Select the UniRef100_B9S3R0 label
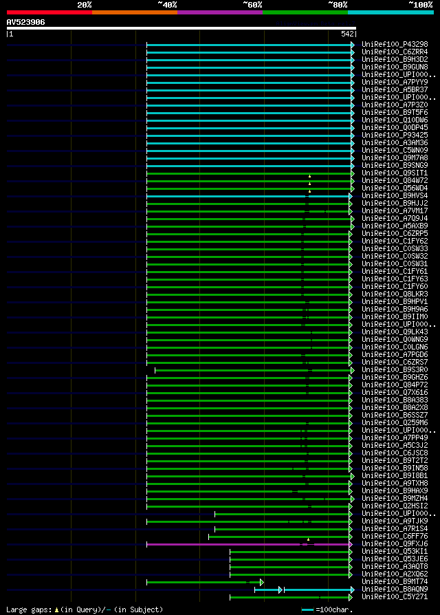The image size is (440, 615). point(395,370)
